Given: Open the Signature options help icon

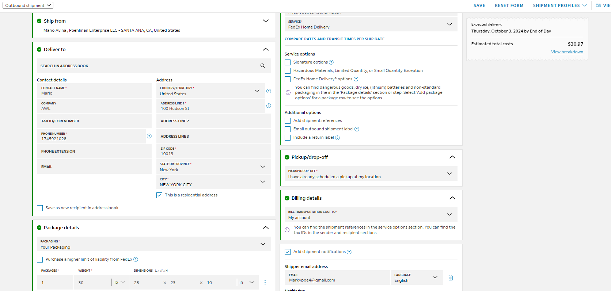Looking at the screenshot, I should tap(331, 62).
